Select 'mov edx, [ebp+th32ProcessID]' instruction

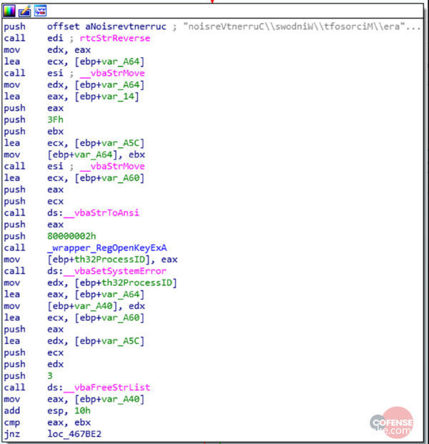point(90,282)
